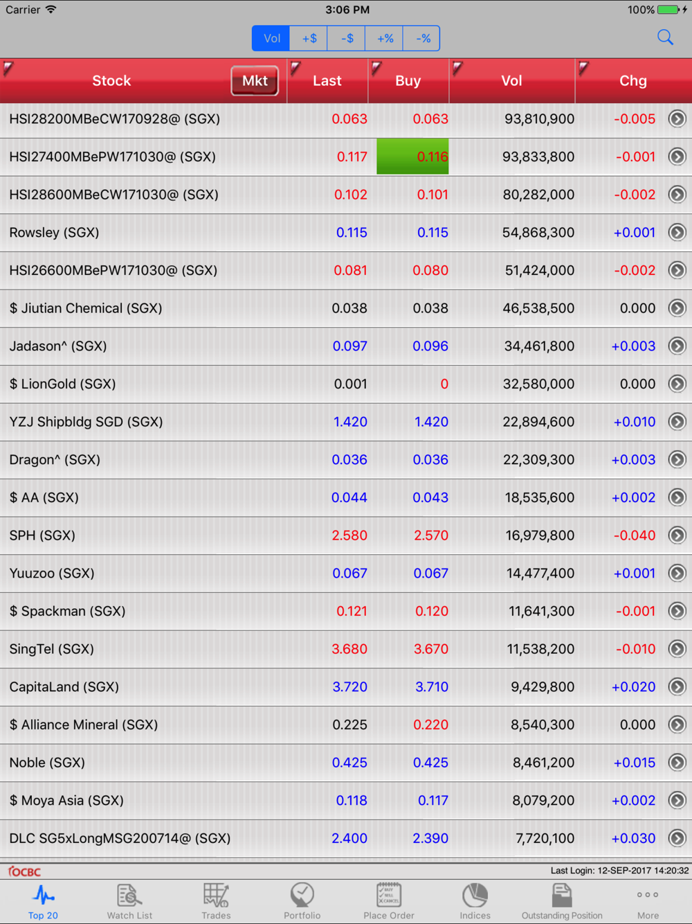692x924 pixels.
Task: Open the Stock column header options
Action: coord(111,81)
